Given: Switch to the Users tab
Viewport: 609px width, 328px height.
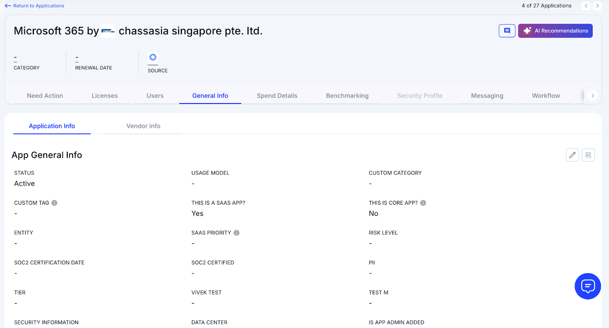Looking at the screenshot, I should pyautogui.click(x=155, y=96).
